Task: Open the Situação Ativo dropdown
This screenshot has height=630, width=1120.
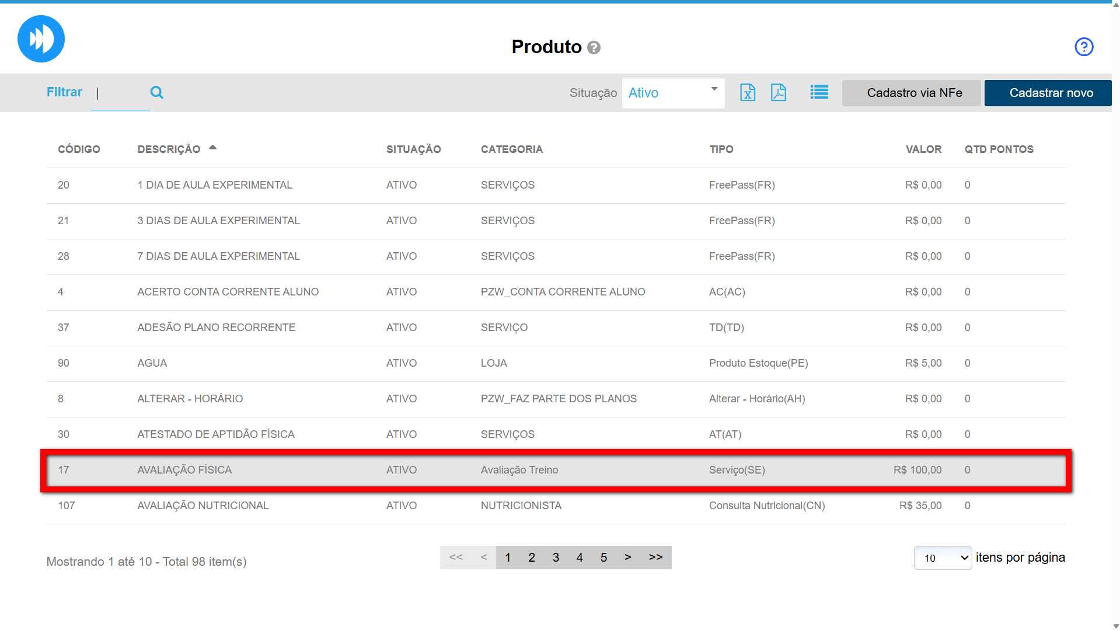Action: coord(672,93)
